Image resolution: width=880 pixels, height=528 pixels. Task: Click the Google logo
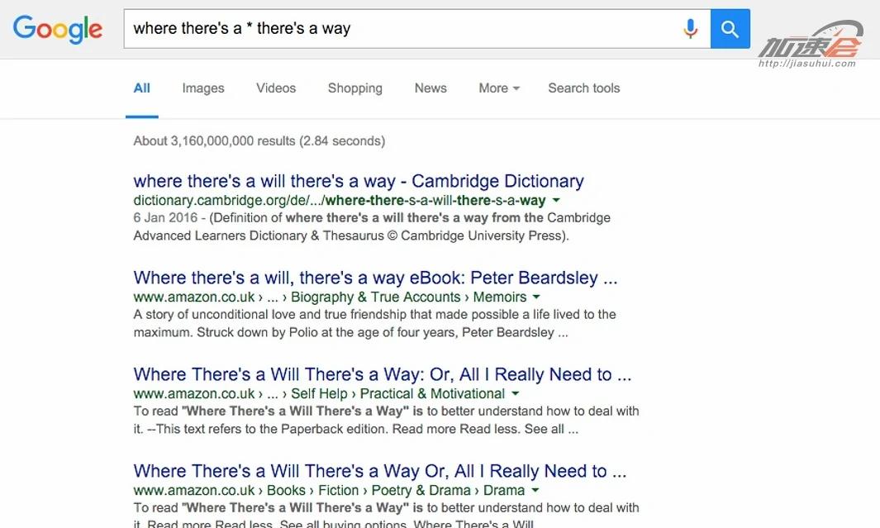click(x=58, y=29)
